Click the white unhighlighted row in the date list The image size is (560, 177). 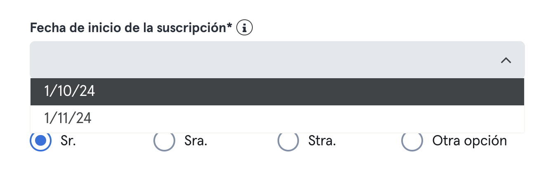pyautogui.click(x=277, y=119)
